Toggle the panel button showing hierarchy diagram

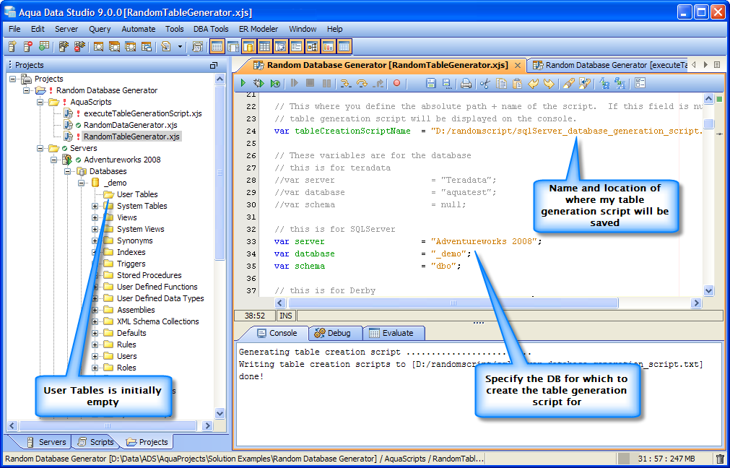coord(312,46)
